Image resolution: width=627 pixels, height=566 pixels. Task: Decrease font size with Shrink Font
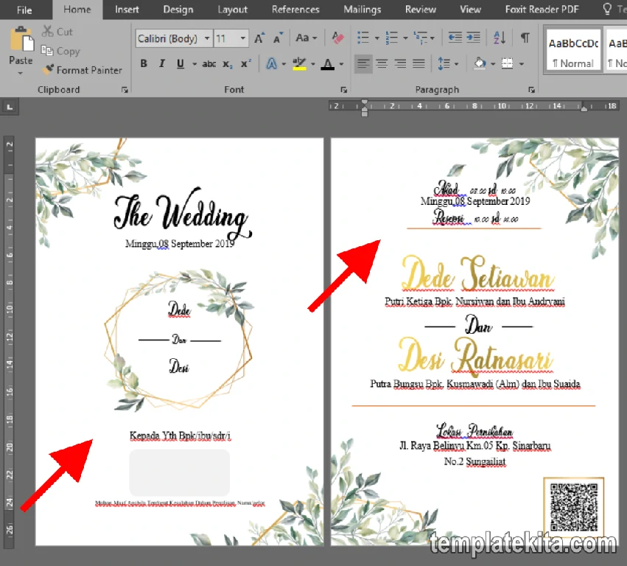[x=279, y=38]
